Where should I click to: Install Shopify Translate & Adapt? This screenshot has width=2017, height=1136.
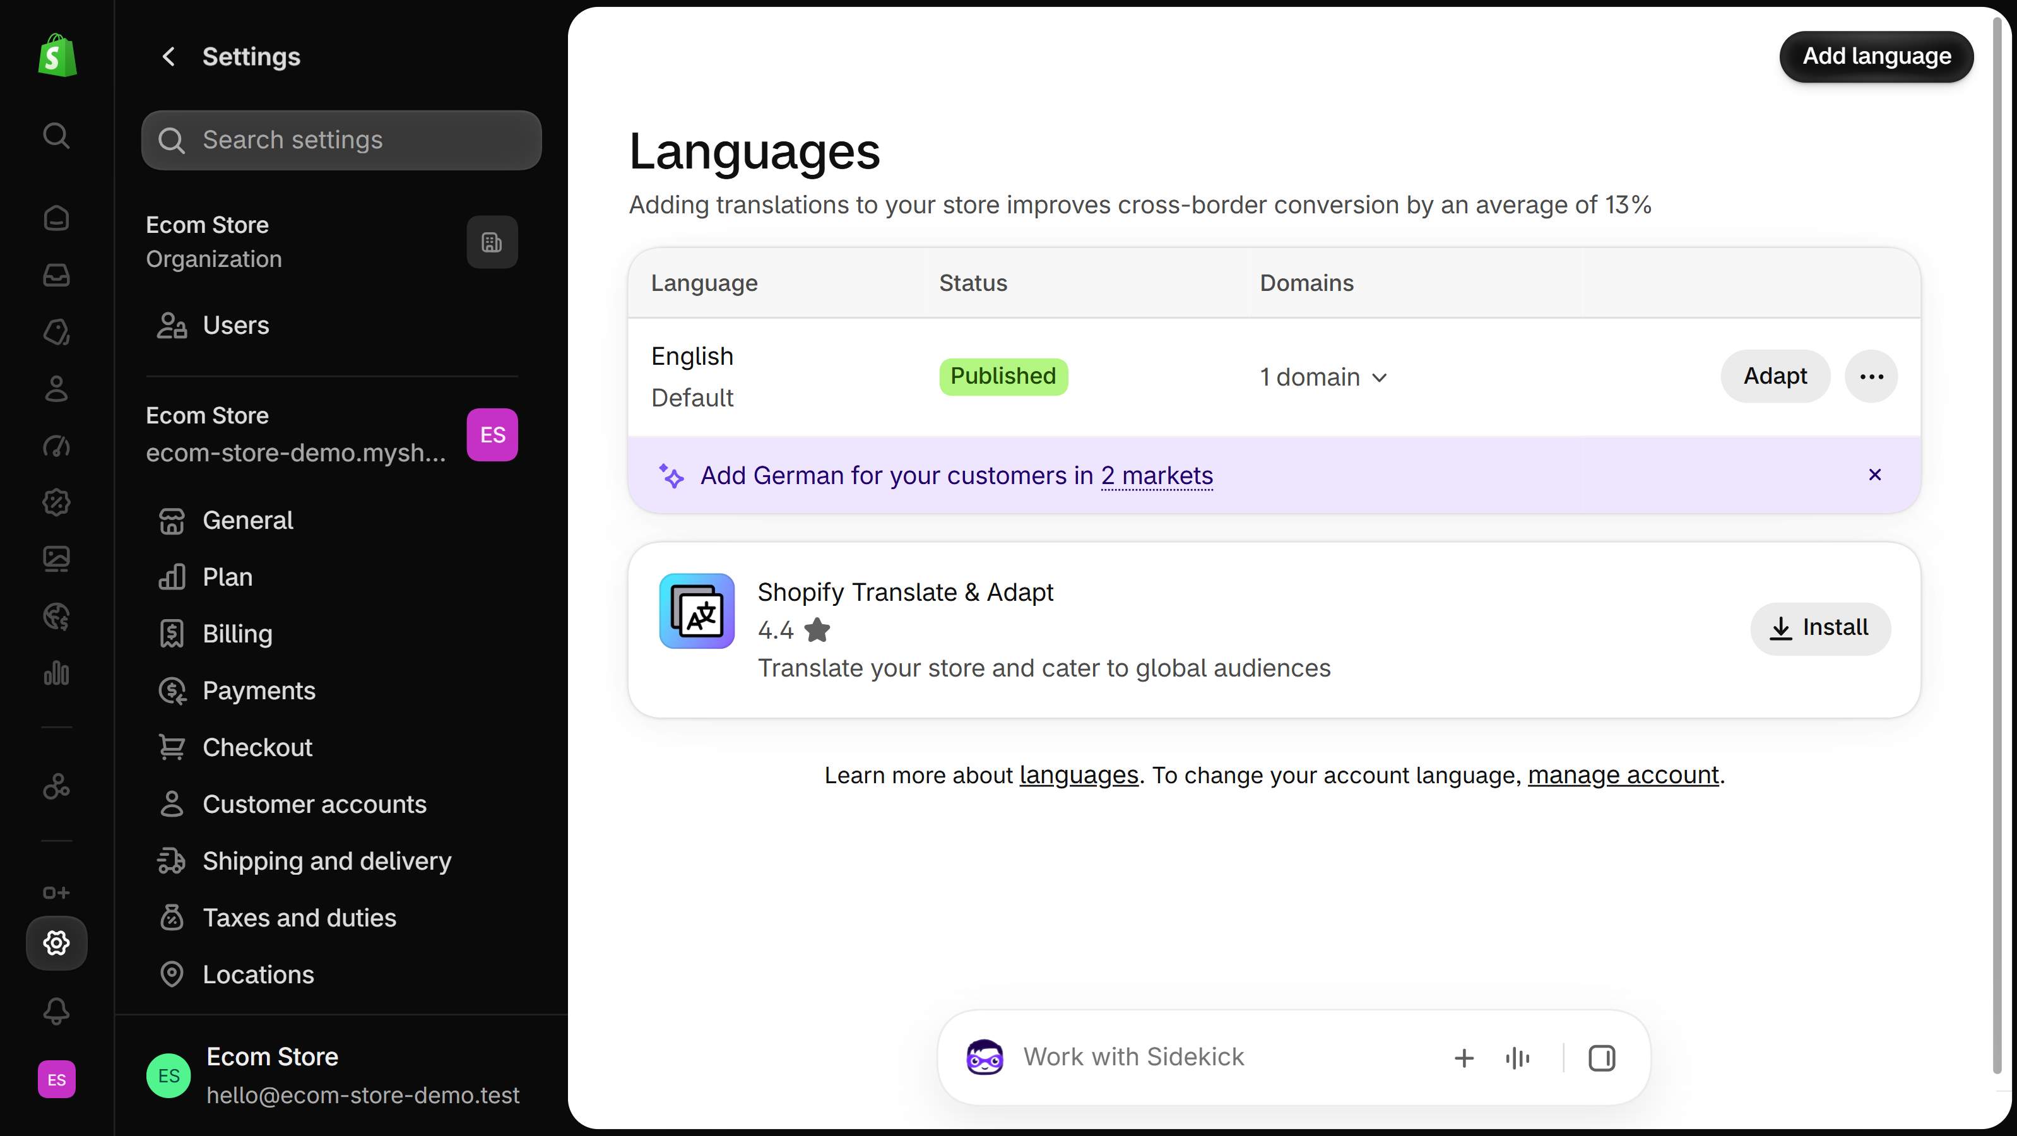pyautogui.click(x=1821, y=628)
